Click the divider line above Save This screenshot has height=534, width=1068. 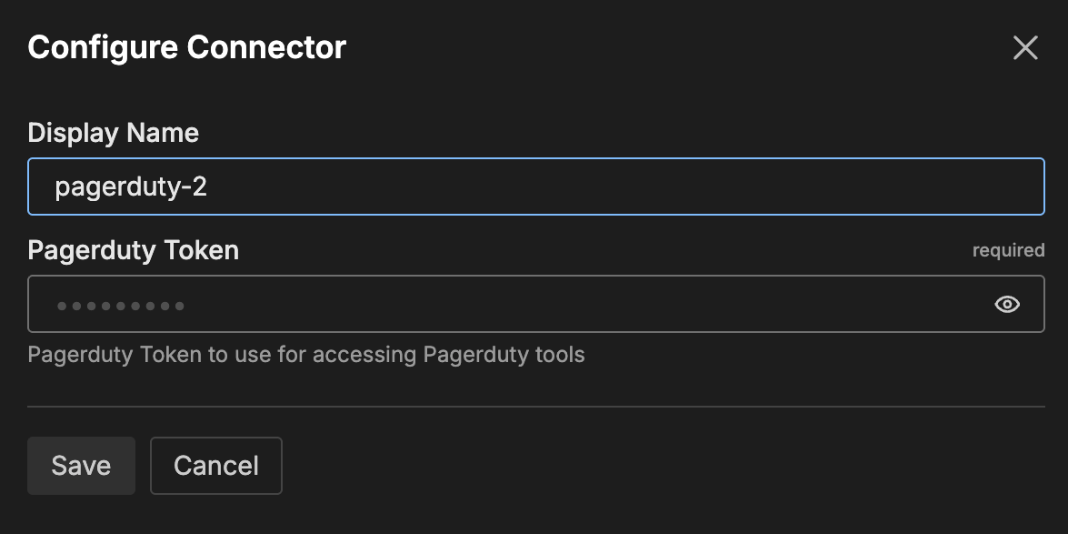536,407
